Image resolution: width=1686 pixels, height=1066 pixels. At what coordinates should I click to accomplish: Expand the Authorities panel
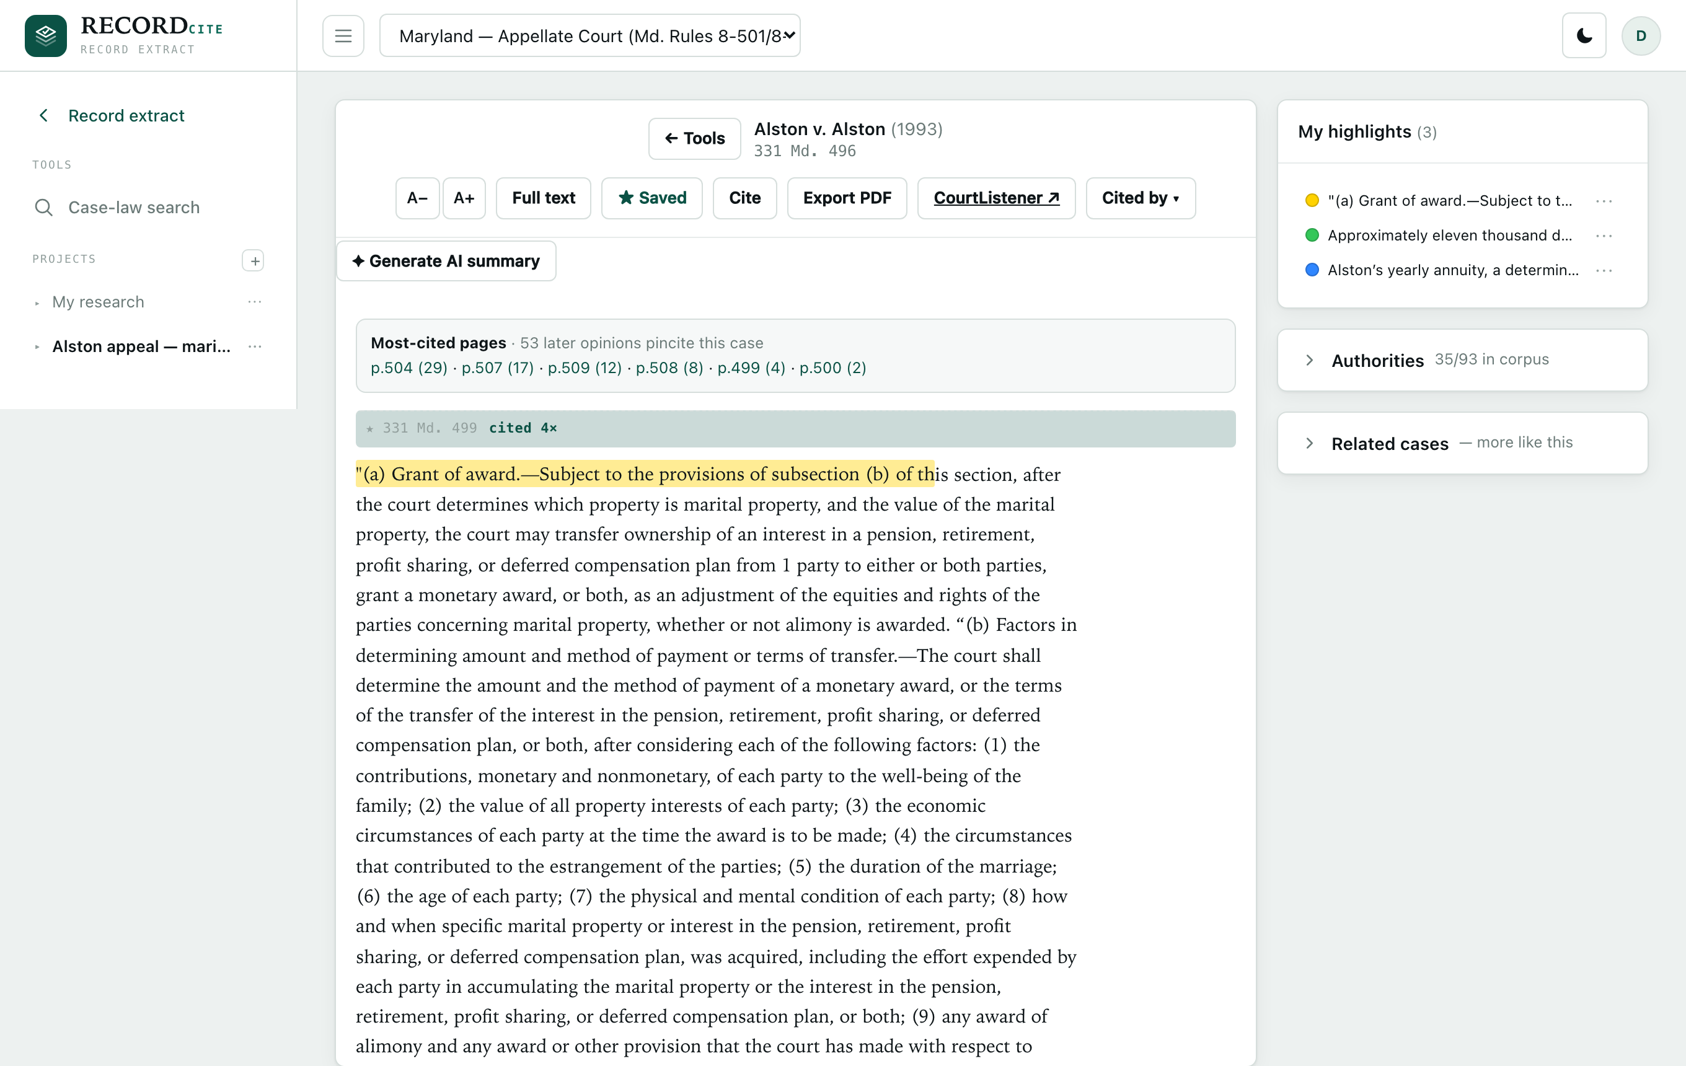point(1462,359)
